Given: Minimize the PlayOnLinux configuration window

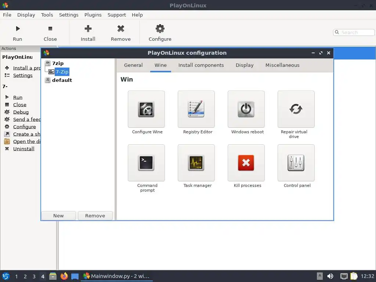Looking at the screenshot, I should 313,53.
